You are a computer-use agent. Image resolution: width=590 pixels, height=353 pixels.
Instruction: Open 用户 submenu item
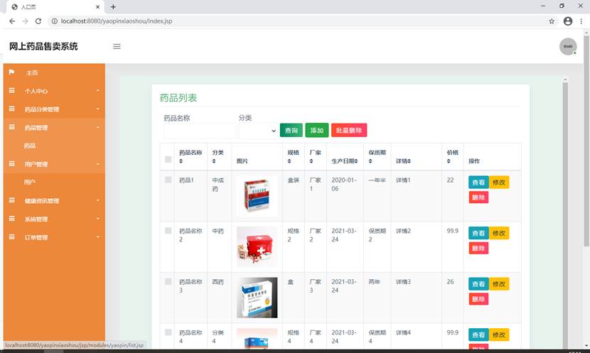(x=30, y=183)
